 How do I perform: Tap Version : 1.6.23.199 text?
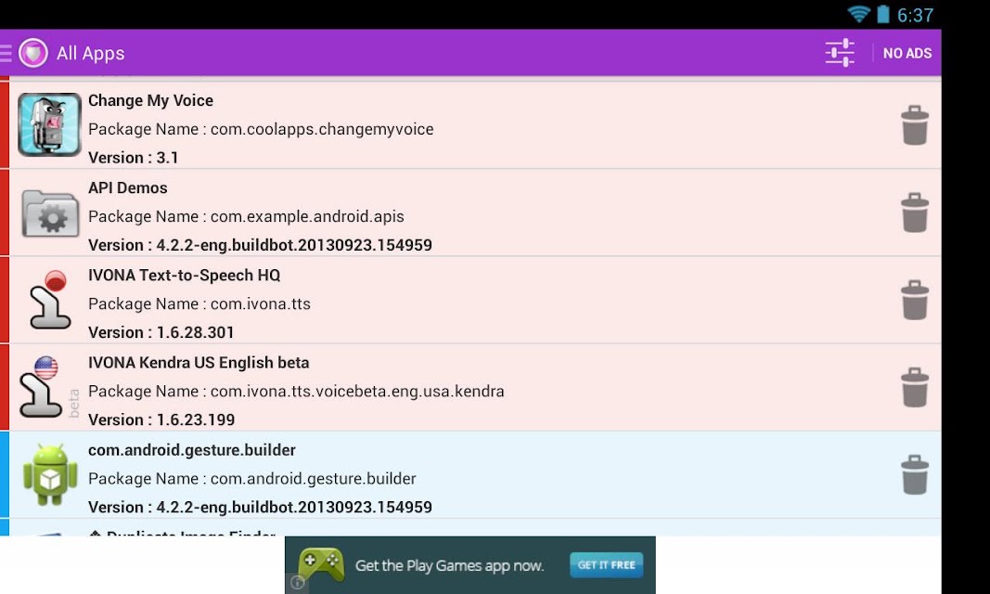161,420
